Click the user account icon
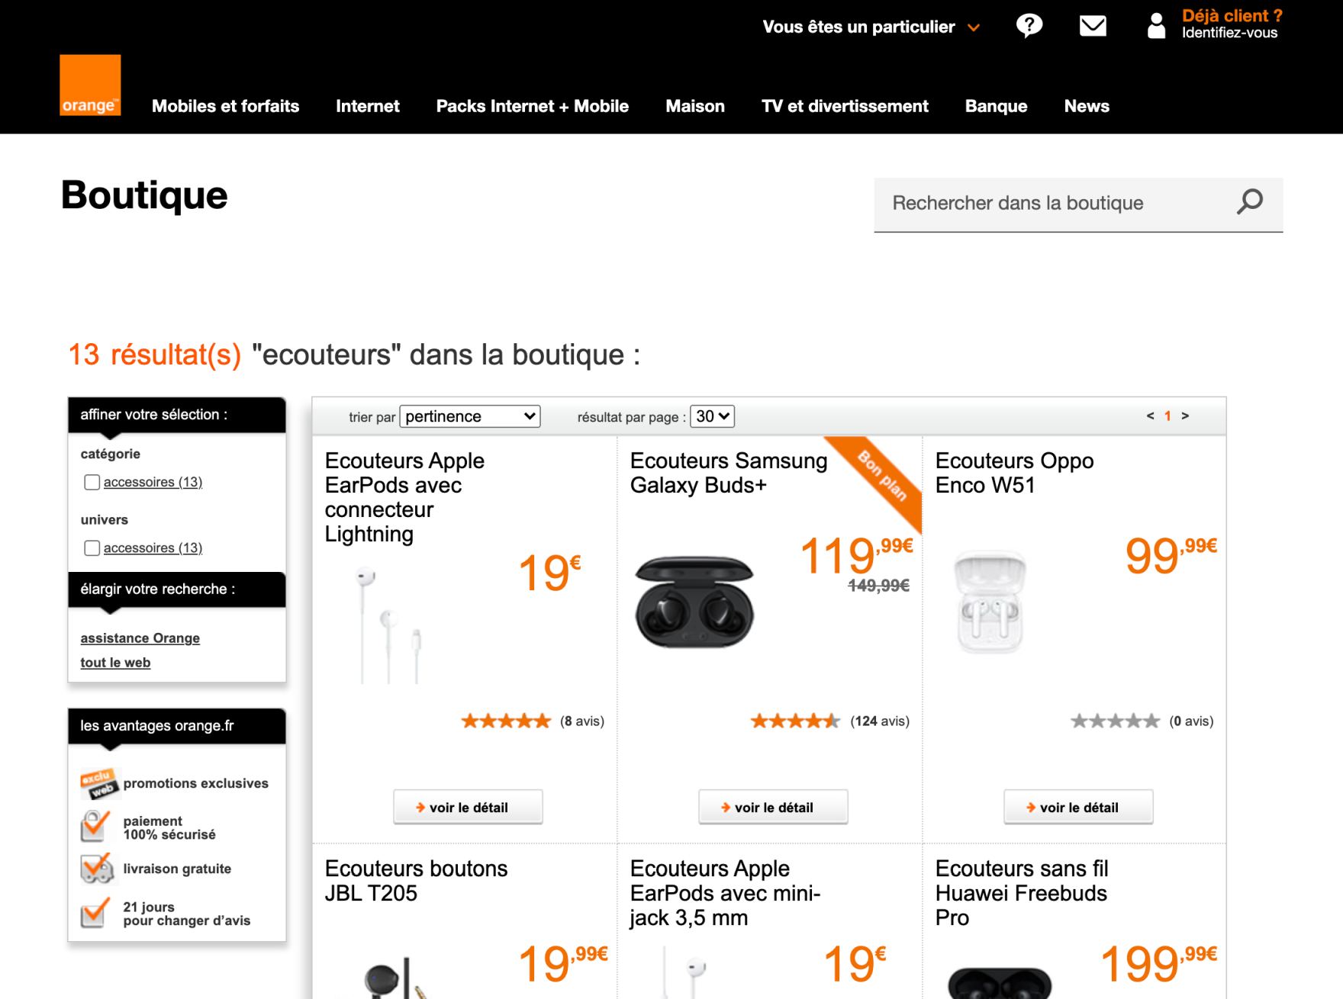The height and width of the screenshot is (999, 1343). pos(1156,26)
